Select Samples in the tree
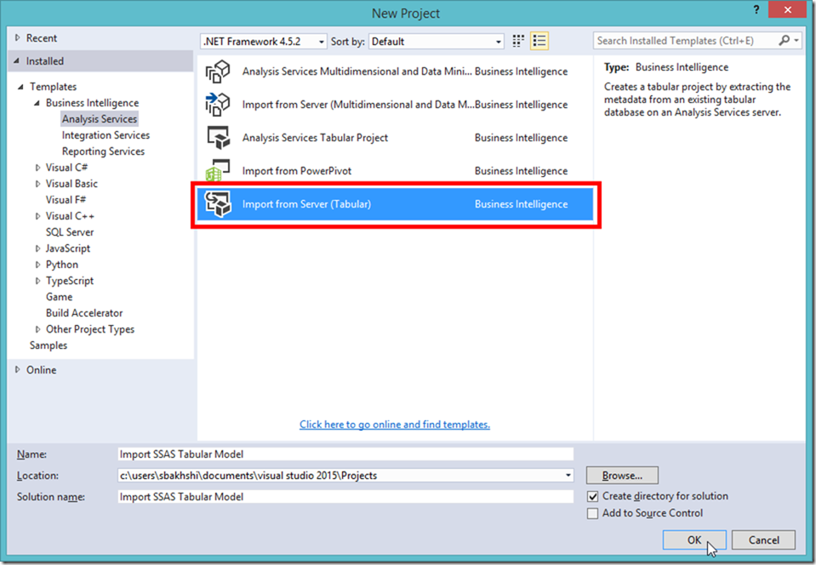This screenshot has width=816, height=565. tap(49, 345)
